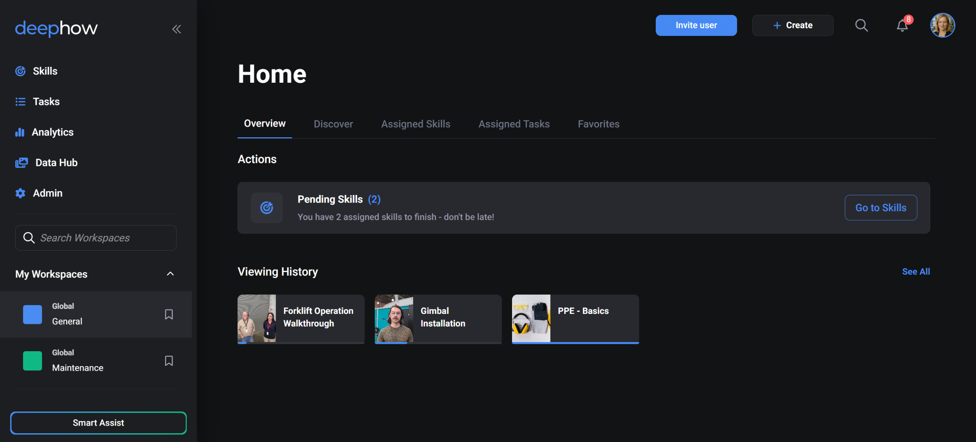Image resolution: width=976 pixels, height=442 pixels.
Task: Open Admin gear icon
Action: click(x=20, y=193)
